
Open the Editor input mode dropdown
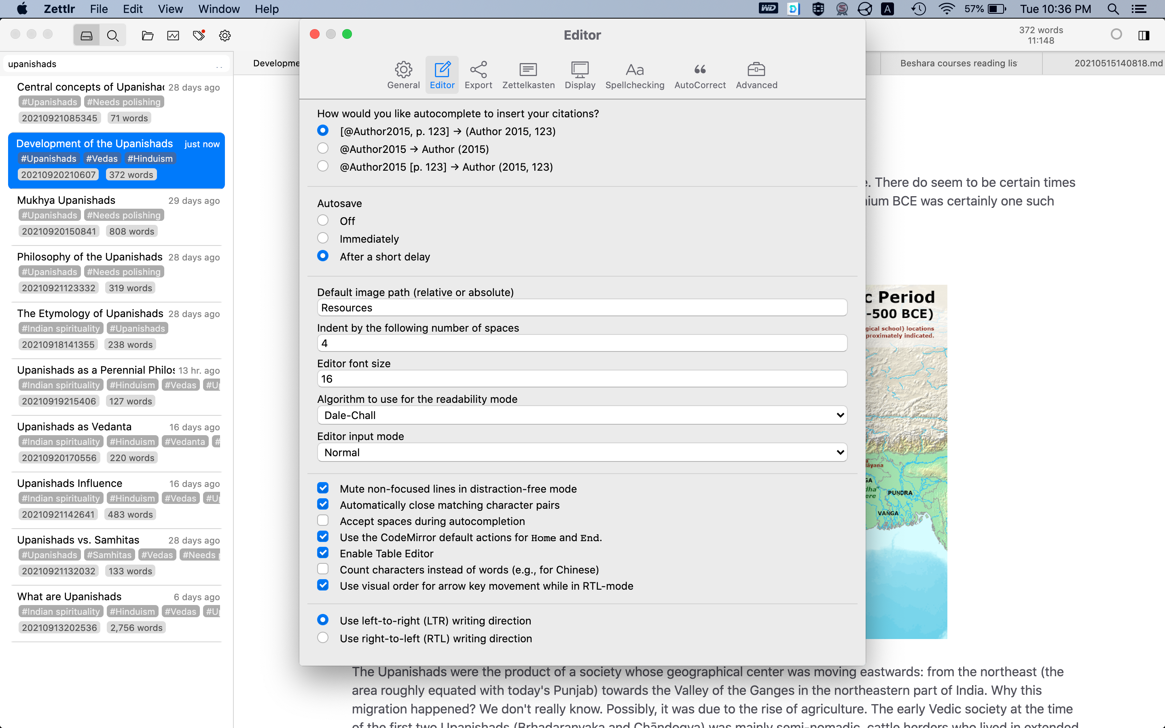[582, 452]
